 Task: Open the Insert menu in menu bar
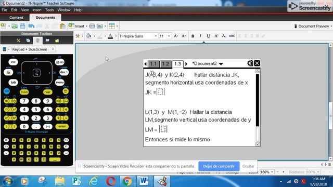coord(37,10)
